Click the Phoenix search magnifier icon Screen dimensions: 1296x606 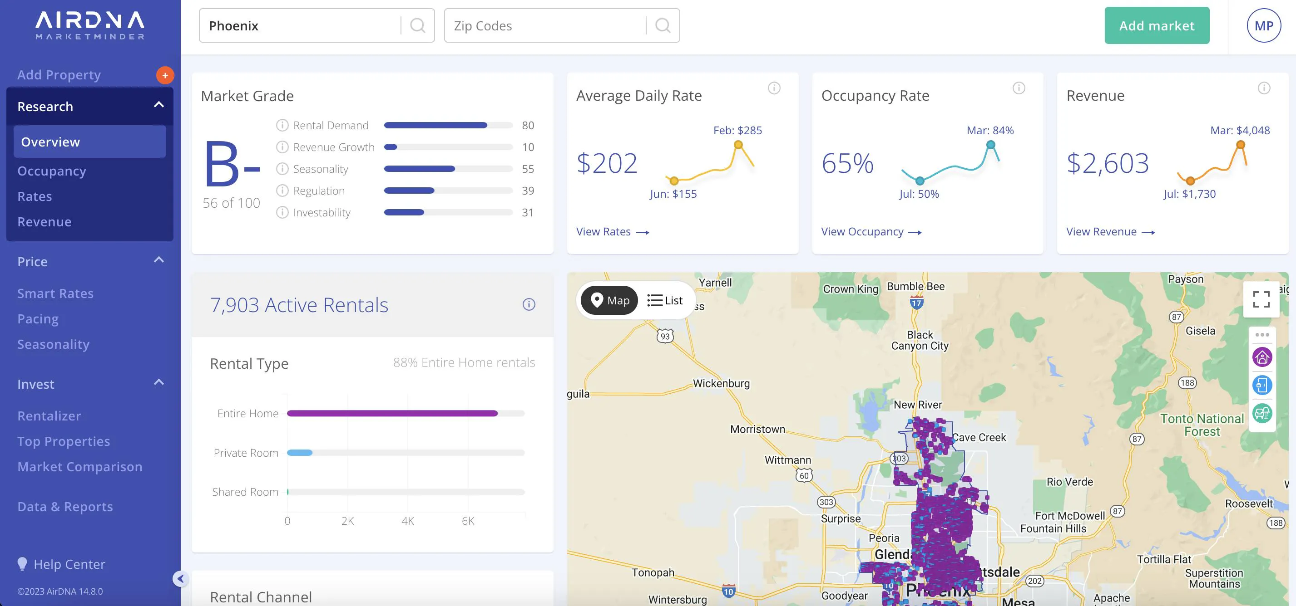(x=418, y=25)
